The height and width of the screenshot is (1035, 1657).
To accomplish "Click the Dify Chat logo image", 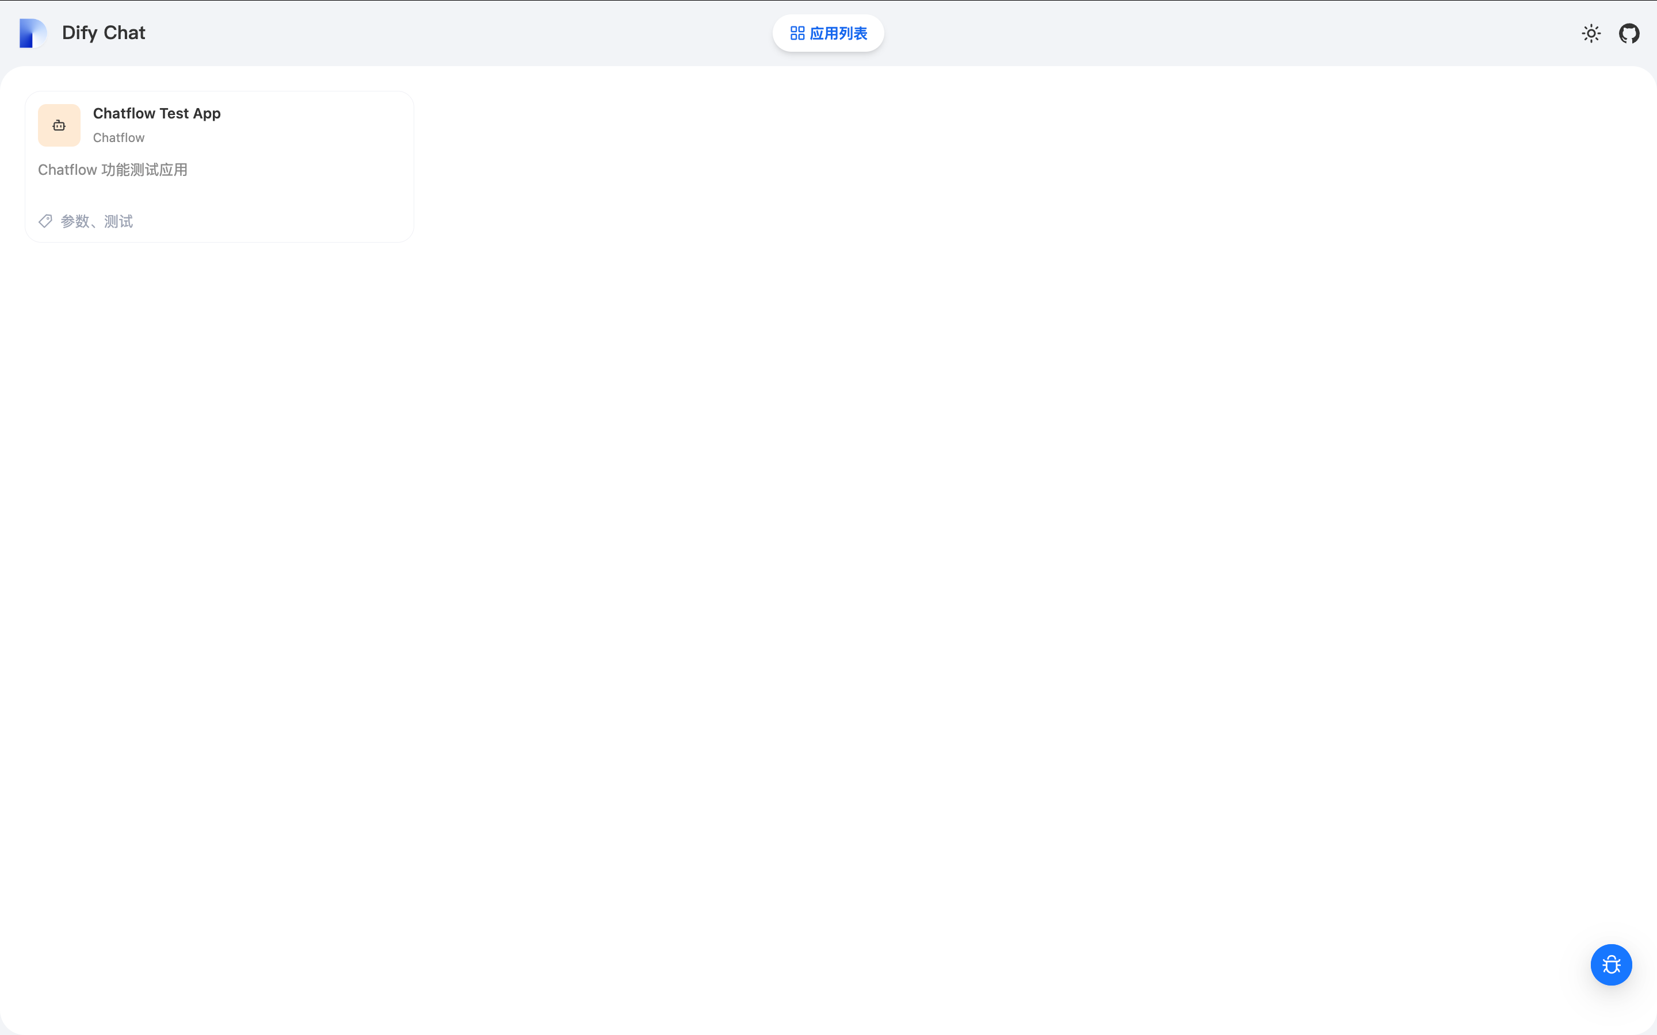I will 33,33.
